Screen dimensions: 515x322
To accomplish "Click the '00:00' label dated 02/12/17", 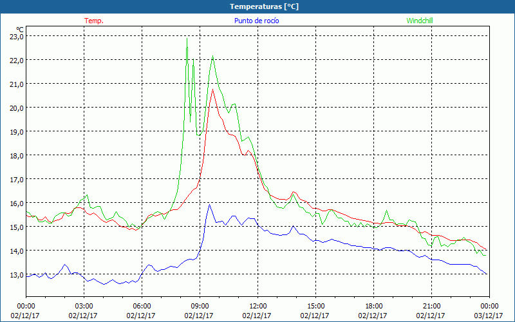I will 26,307.
